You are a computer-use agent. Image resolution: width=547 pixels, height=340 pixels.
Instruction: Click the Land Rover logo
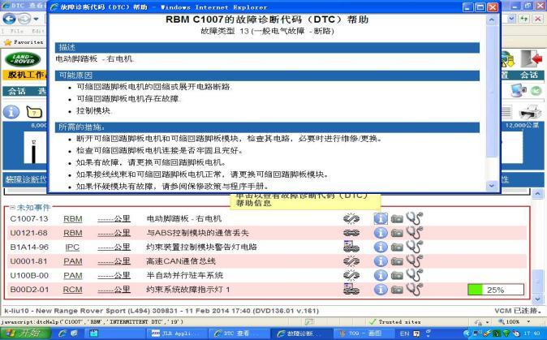pyautogui.click(x=23, y=59)
